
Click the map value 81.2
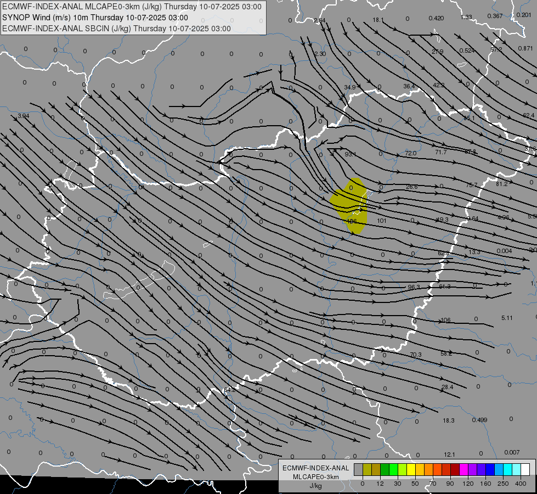(501, 184)
